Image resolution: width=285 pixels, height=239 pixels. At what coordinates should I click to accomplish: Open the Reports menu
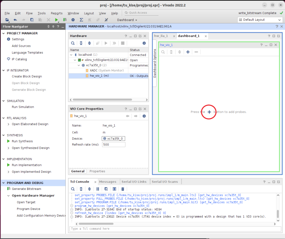56,13
